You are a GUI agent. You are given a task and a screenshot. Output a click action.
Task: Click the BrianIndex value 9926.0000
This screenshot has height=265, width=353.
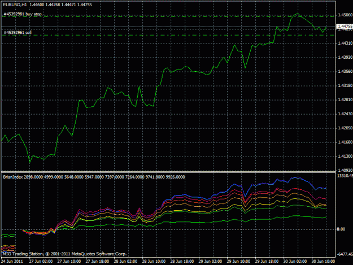click(x=175, y=177)
